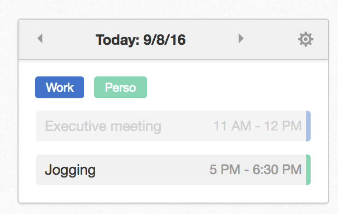
Task: Click the 11 AM - 12 PM time
Action: (x=258, y=126)
